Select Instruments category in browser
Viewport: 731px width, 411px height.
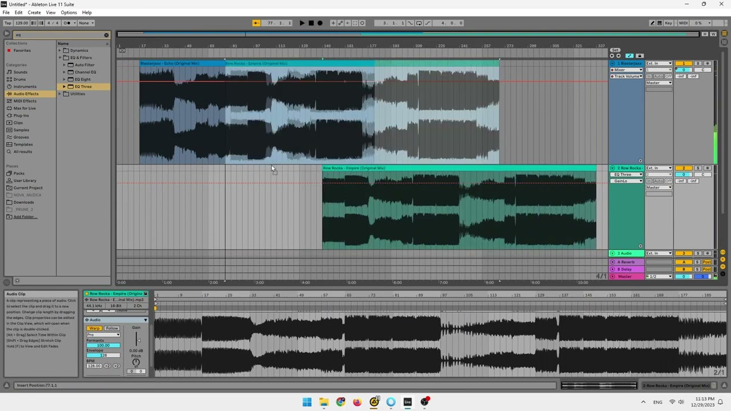(x=25, y=87)
